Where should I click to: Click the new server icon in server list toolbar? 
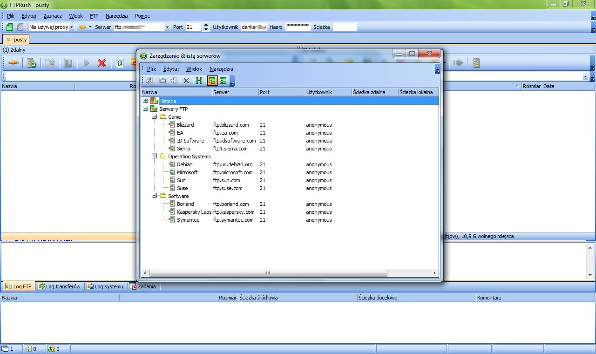tap(173, 81)
